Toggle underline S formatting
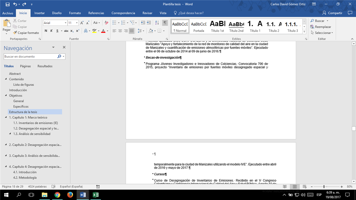This screenshot has width=356, height=200. 57,31
